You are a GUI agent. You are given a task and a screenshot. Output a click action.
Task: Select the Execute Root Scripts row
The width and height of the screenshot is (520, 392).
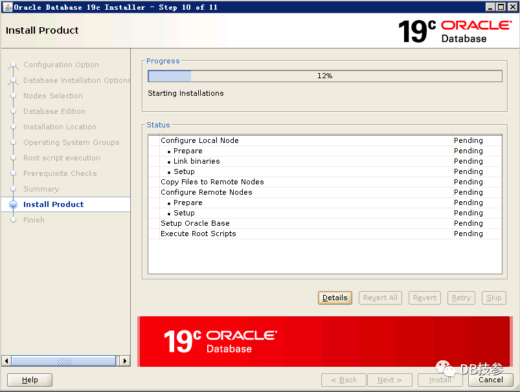click(198, 234)
